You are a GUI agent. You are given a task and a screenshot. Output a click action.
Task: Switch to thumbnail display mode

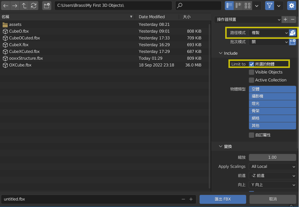[x=248, y=6]
